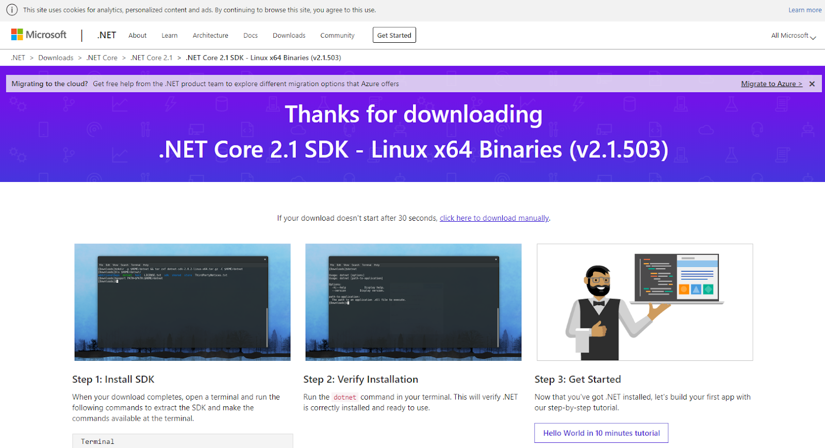Open the Community menu item
This screenshot has height=448, width=825.
[x=337, y=36]
